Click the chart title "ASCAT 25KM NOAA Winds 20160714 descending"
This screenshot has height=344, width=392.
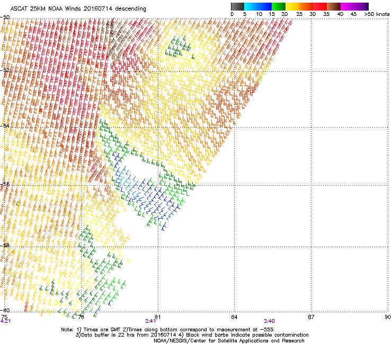78,9
